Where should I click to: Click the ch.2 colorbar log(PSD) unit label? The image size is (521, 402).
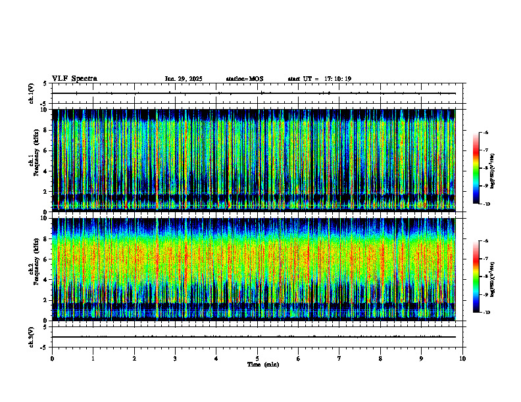[492, 280]
